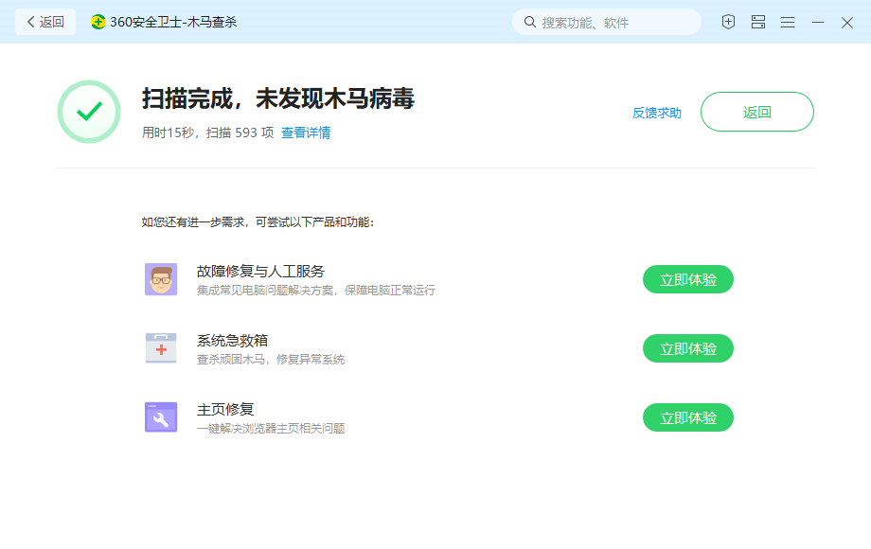Click 立即体验 for 系统急救箱
This screenshot has height=549, width=871.
pyautogui.click(x=688, y=348)
